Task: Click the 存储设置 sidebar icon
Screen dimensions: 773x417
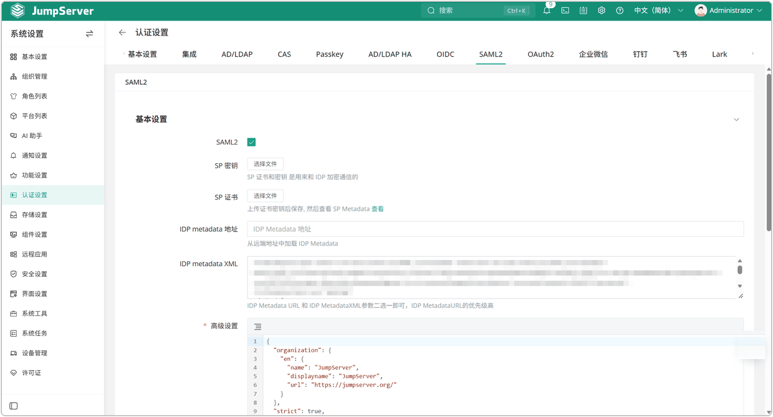Action: pyautogui.click(x=14, y=215)
